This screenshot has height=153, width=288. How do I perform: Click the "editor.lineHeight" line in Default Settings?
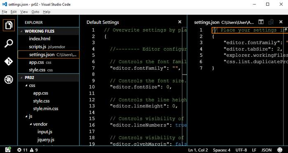point(144,106)
